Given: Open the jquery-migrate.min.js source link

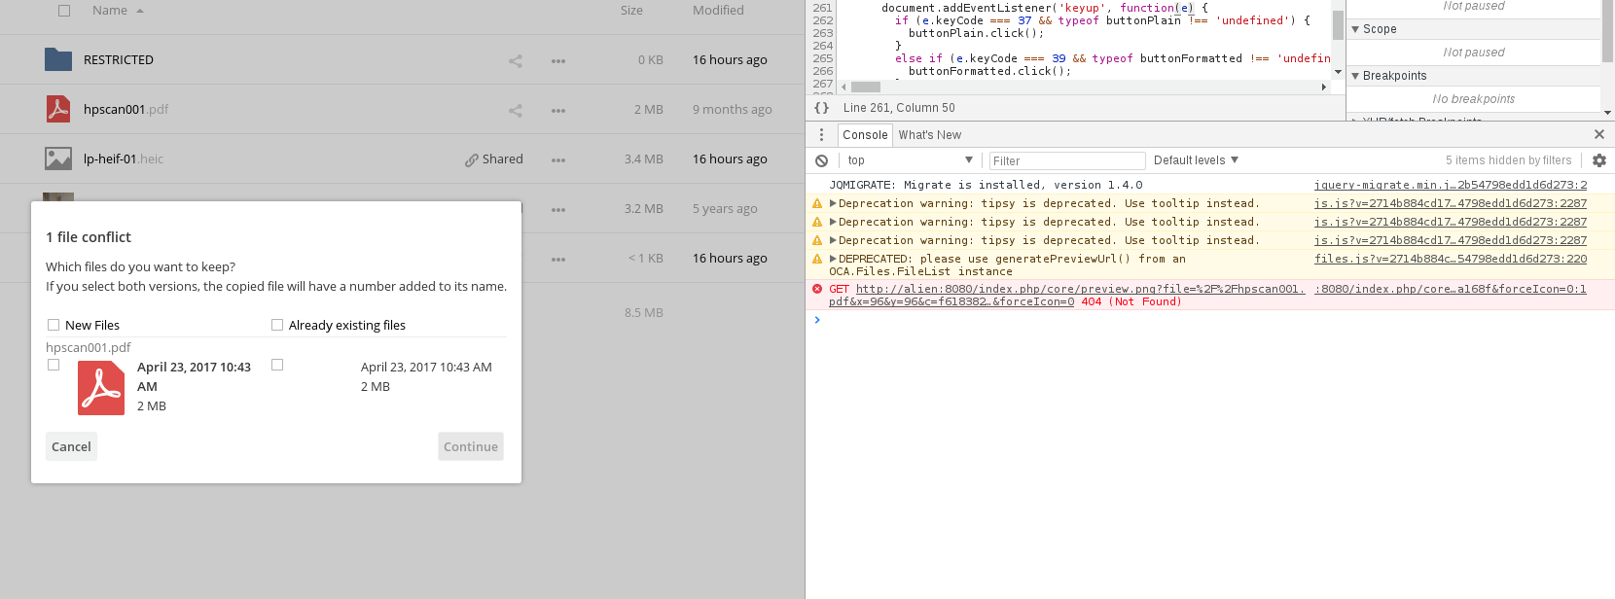Looking at the screenshot, I should pos(1450,185).
